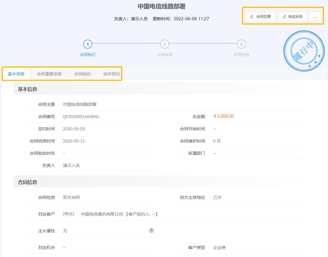Click customer name 中国电信通讯有限公司
Viewport: 328px width, 257px height.
click(x=102, y=214)
